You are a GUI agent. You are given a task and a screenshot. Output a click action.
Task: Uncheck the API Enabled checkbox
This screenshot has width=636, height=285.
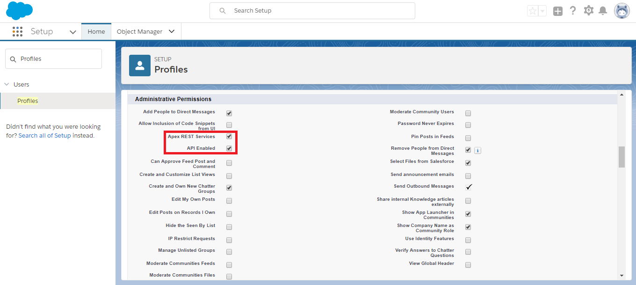[229, 148]
